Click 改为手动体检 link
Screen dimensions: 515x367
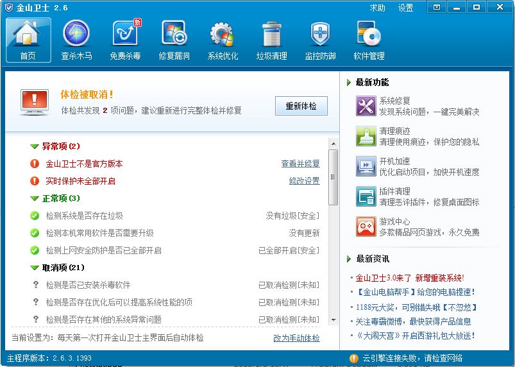[296, 337]
